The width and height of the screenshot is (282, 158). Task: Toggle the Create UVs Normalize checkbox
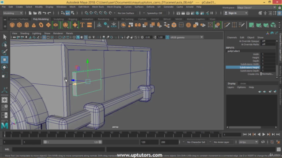tap(261, 74)
